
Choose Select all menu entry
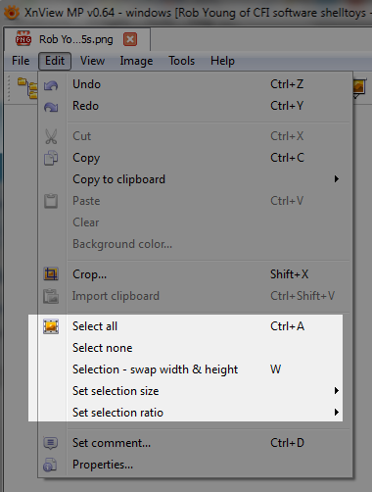pos(195,326)
